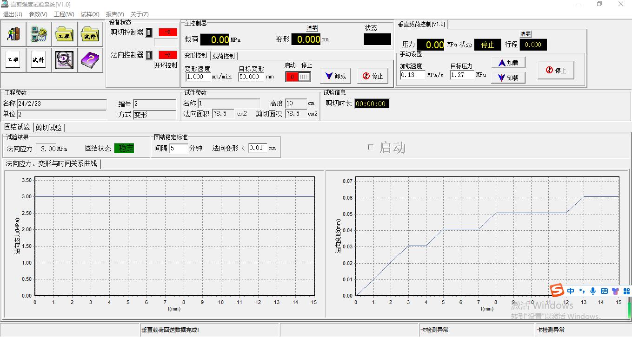632x337 pixels.
Task: Click the 加载 button in vertical load control
Action: click(x=508, y=63)
